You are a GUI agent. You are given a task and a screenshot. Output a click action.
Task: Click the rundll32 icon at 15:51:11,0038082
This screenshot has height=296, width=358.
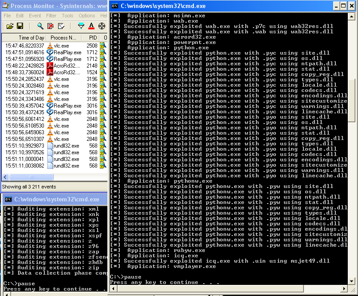coord(50,166)
